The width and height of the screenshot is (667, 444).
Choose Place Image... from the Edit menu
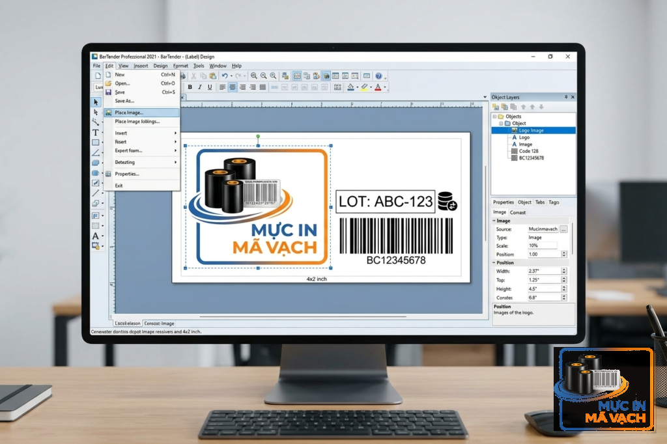(141, 113)
